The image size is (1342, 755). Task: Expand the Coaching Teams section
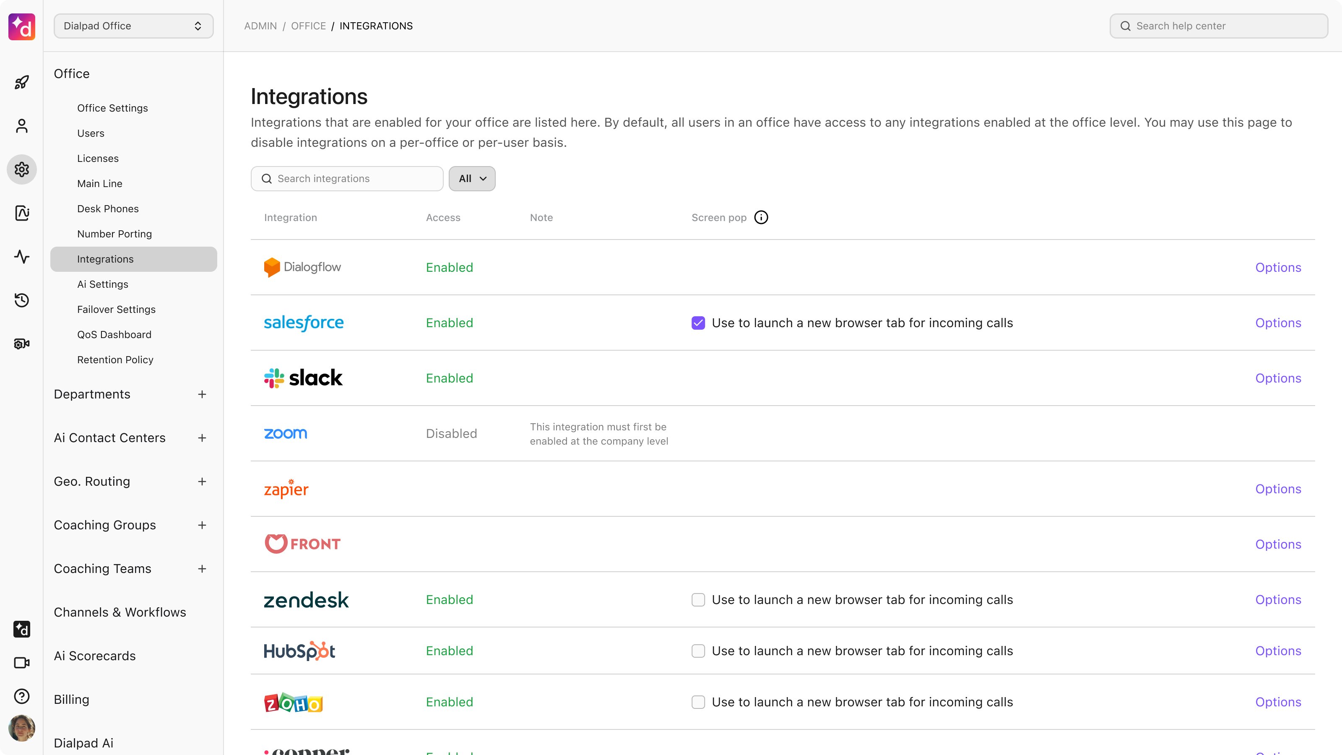pyautogui.click(x=202, y=569)
